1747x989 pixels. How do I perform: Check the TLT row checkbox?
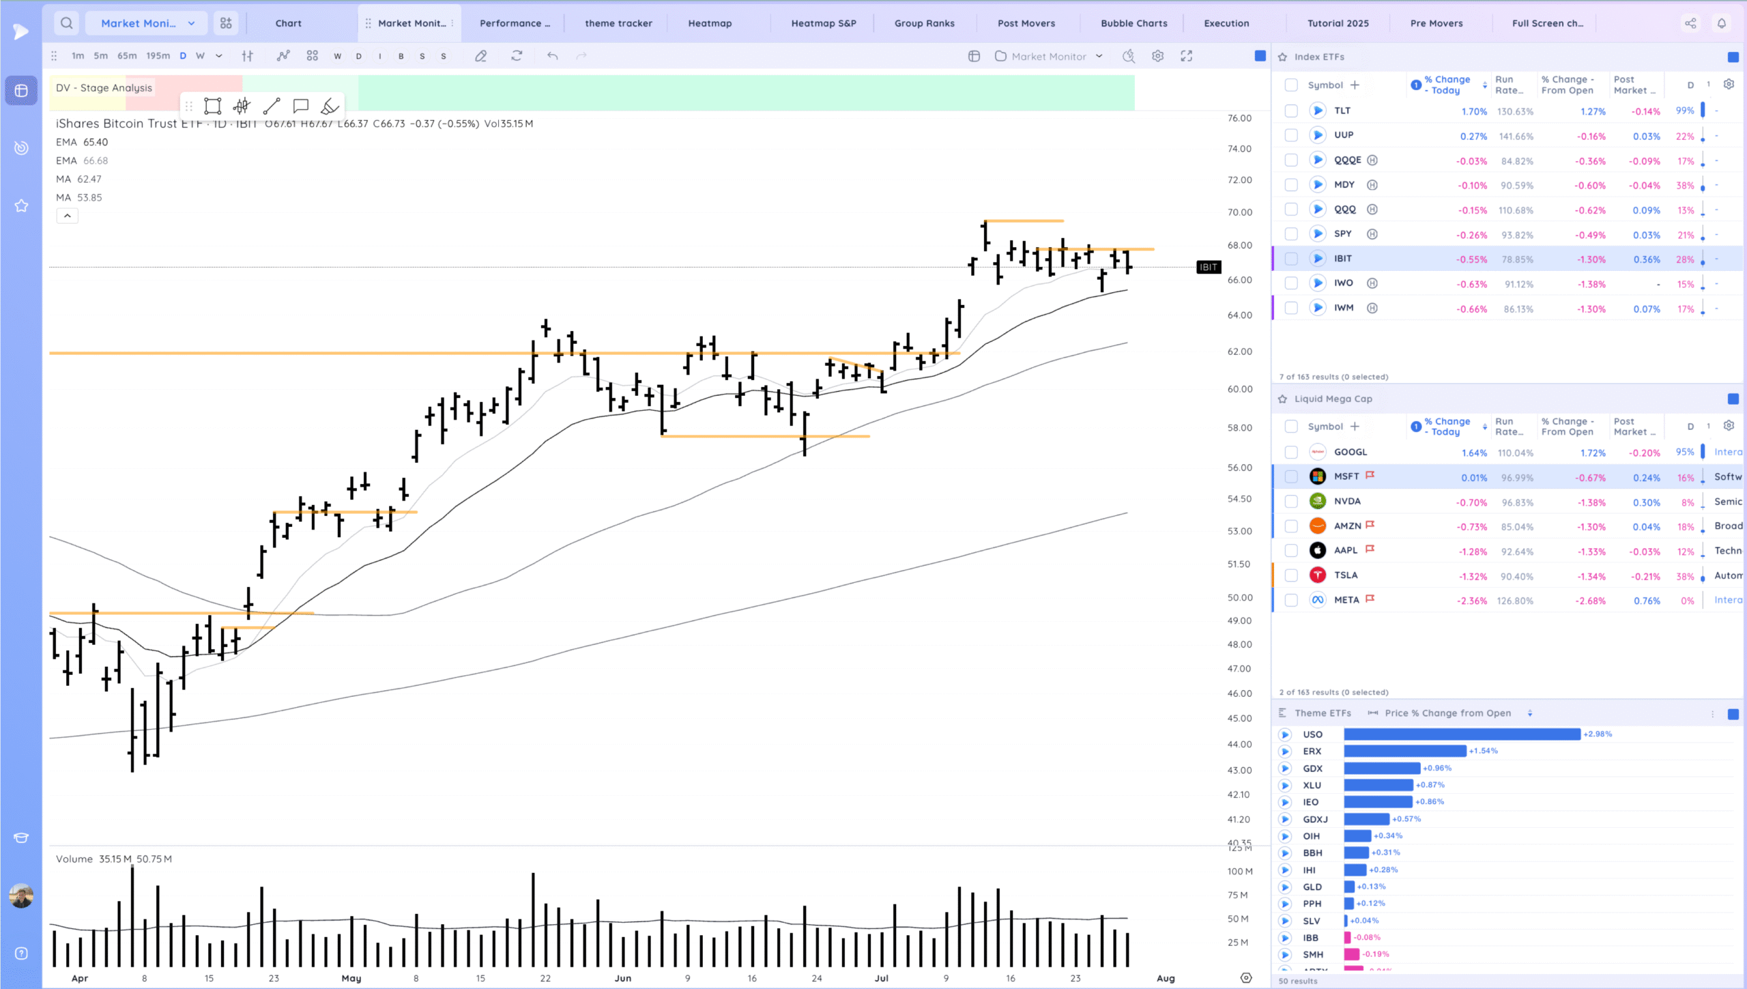(x=1290, y=111)
